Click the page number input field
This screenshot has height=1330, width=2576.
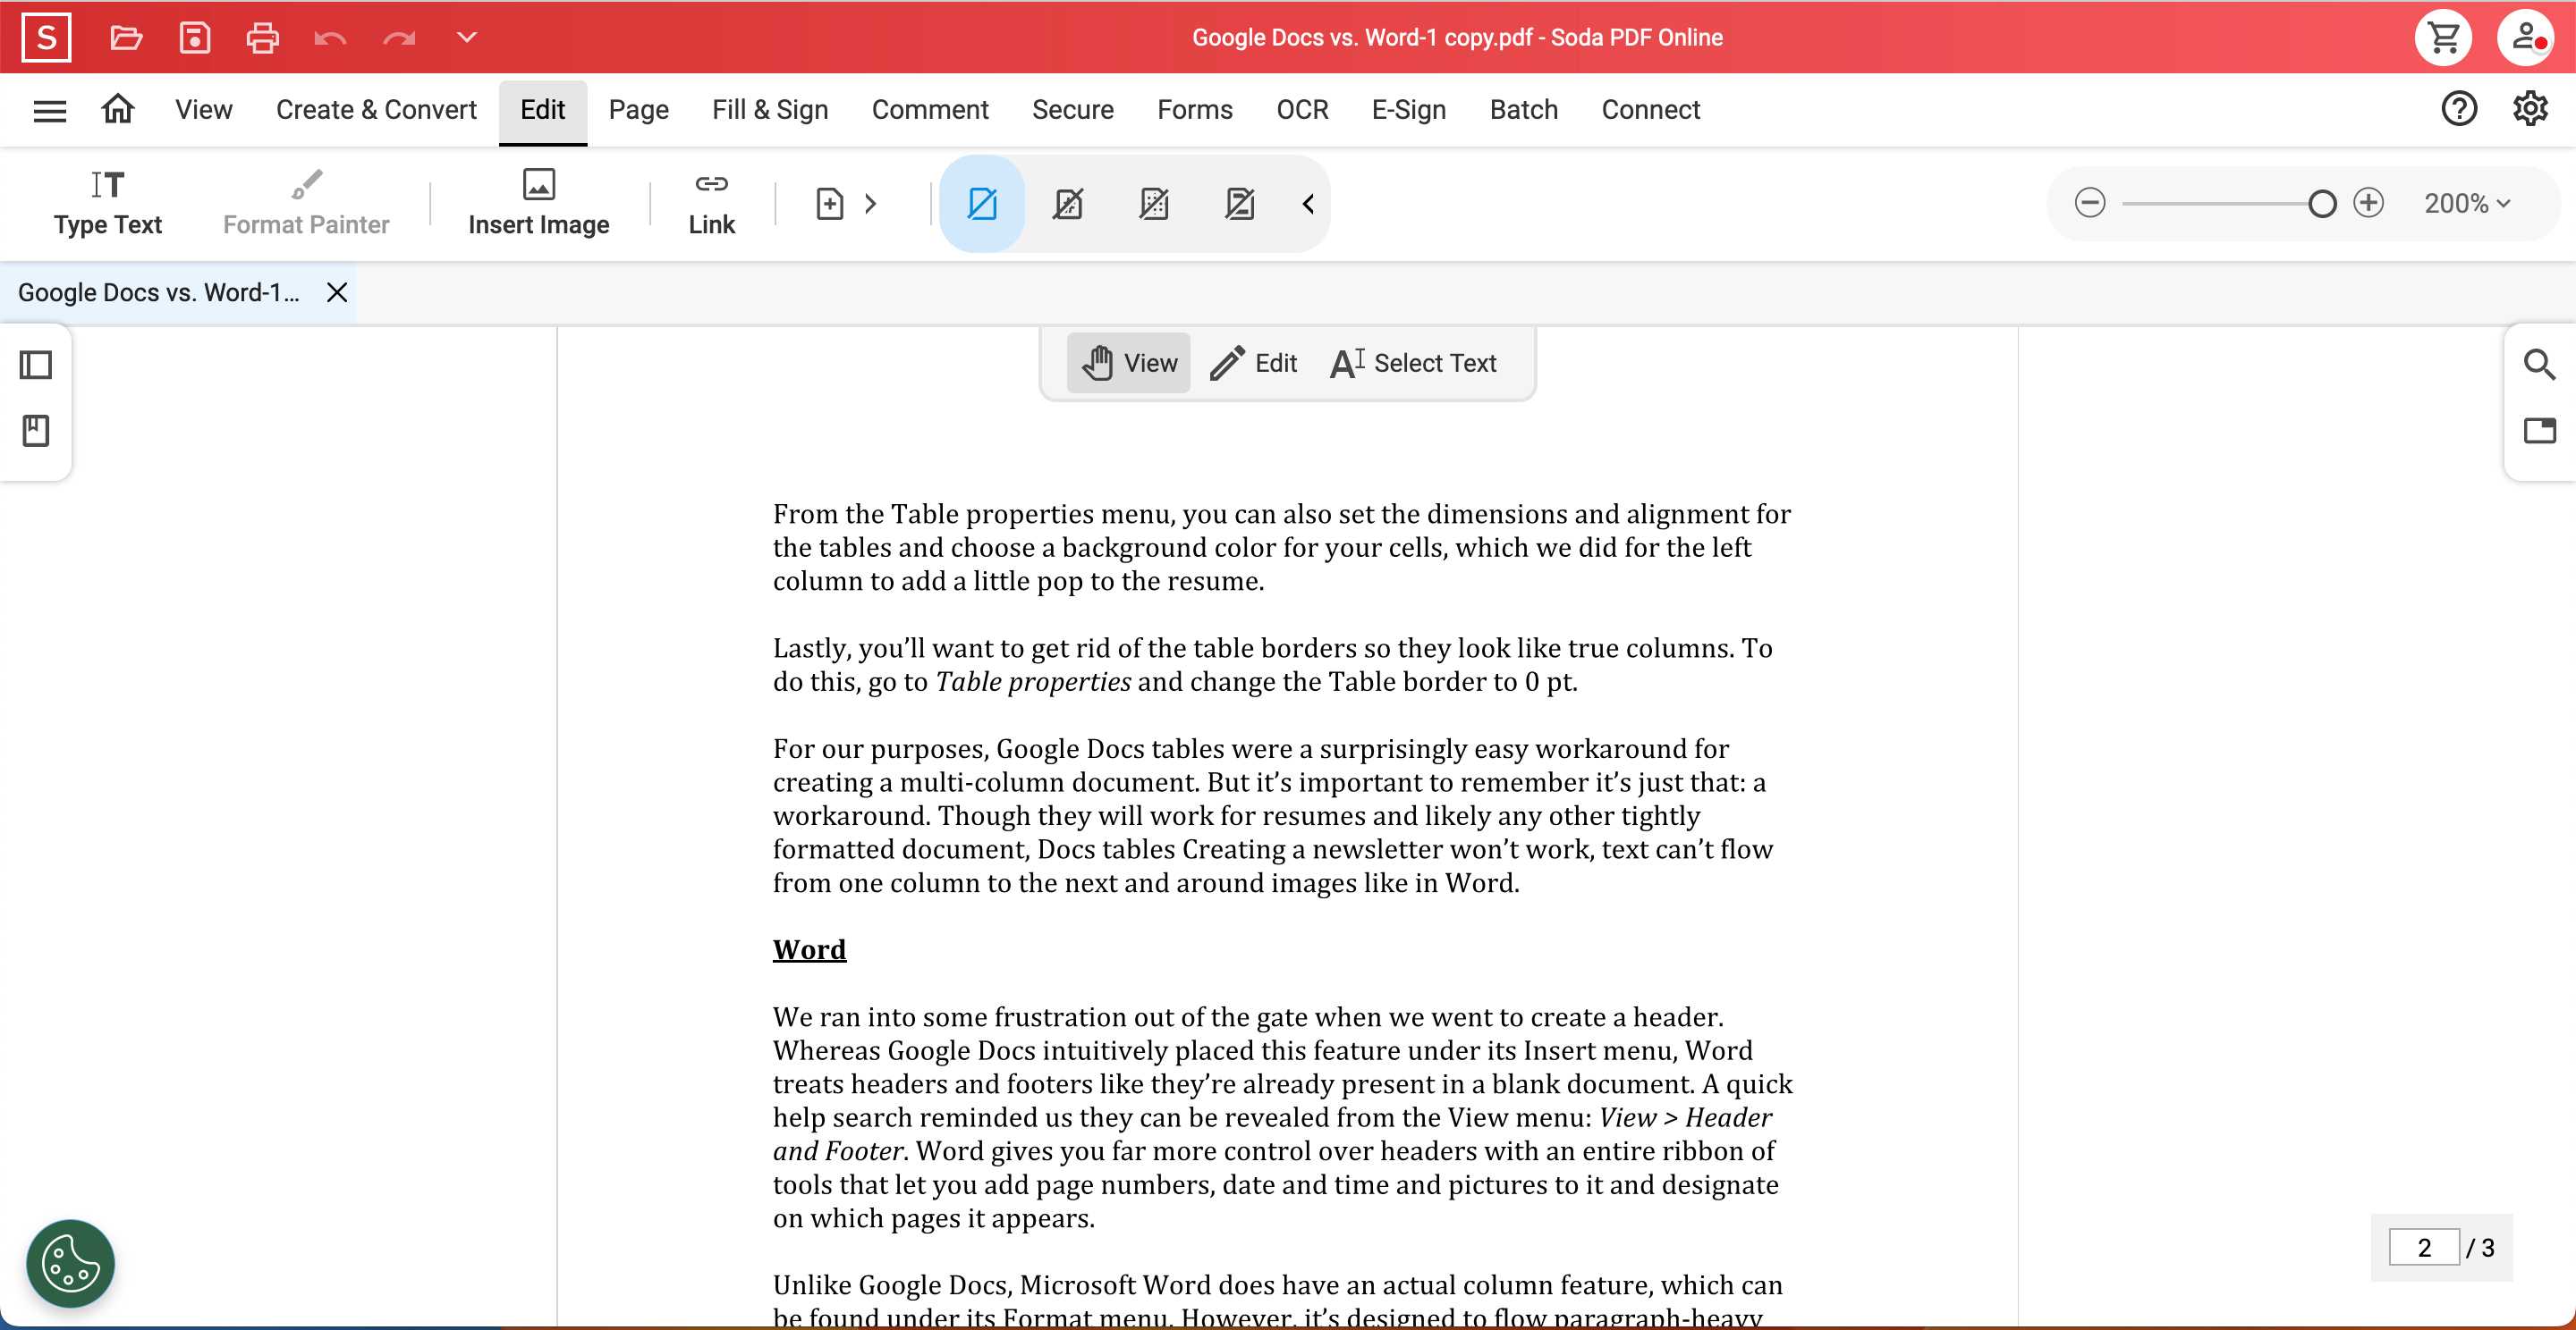[2423, 1247]
